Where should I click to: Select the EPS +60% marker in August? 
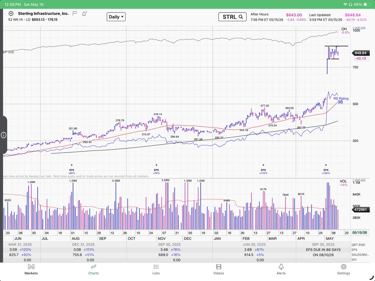coord(72,169)
